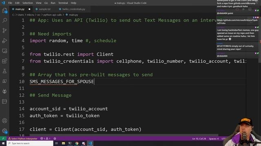Screen dimensions: 261x146
Task: Click 'import random, time' on line 4
Action: click(56, 41)
